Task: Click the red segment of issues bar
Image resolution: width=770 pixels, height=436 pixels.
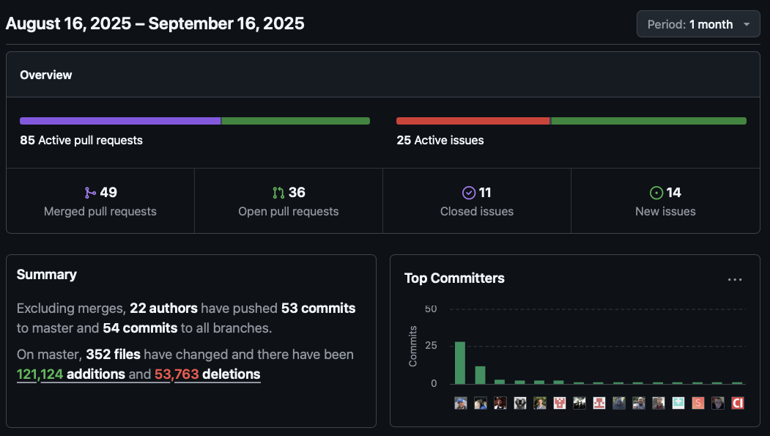Action: click(473, 121)
